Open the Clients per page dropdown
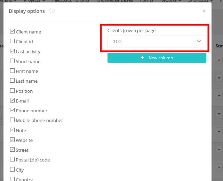This screenshot has width=223, height=181. (157, 42)
